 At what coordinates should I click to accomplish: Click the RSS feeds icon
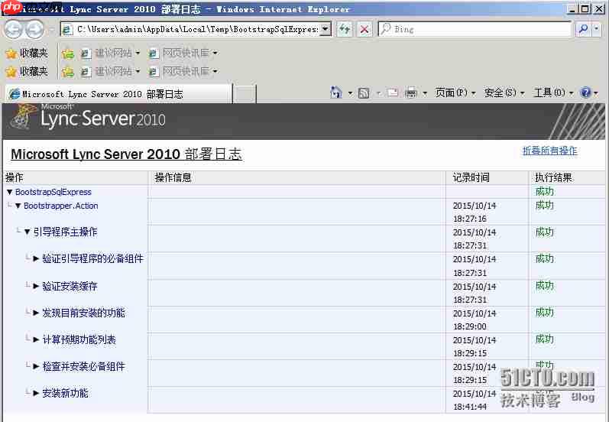click(364, 93)
